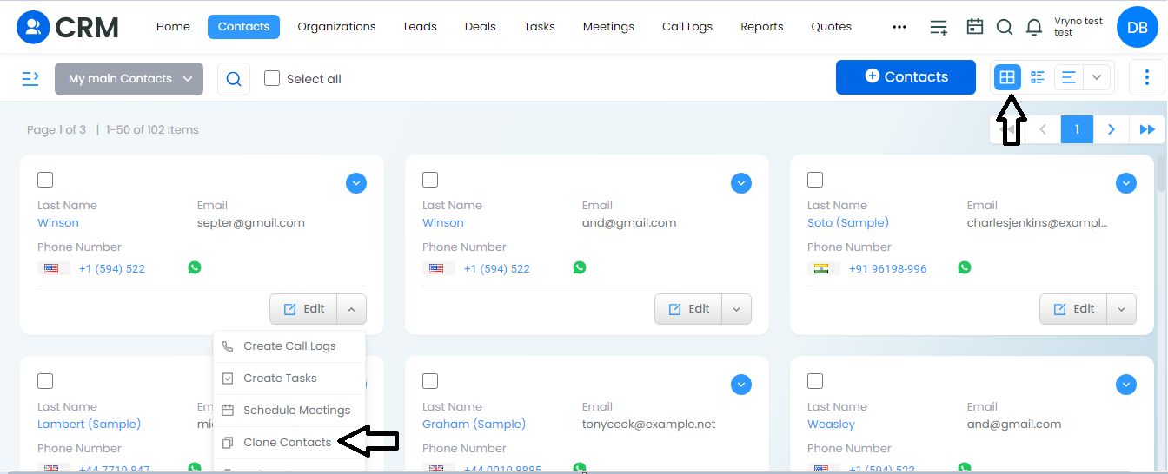Image resolution: width=1168 pixels, height=474 pixels.
Task: Switch to Leads tab
Action: tap(421, 27)
